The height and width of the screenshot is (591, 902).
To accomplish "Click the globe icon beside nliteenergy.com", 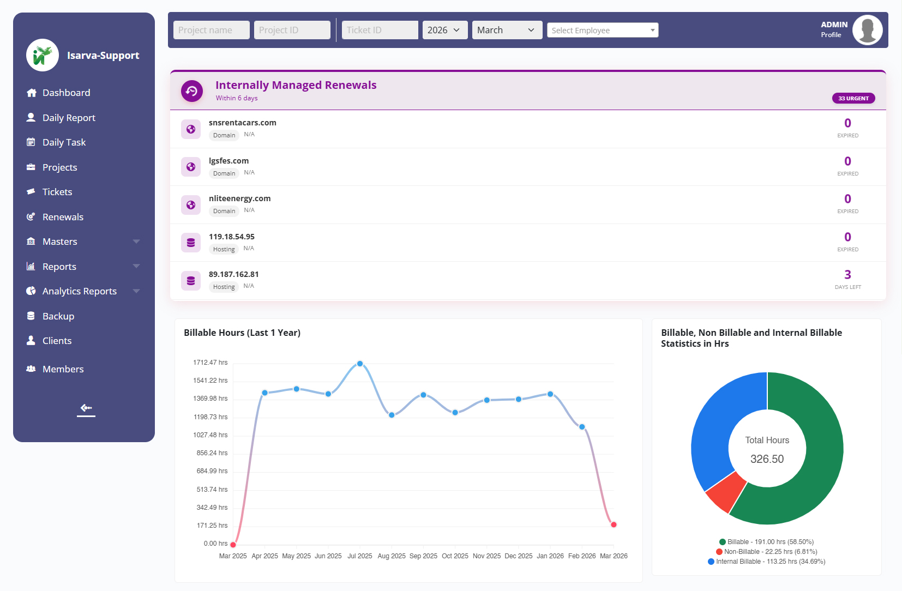I will [x=191, y=205].
